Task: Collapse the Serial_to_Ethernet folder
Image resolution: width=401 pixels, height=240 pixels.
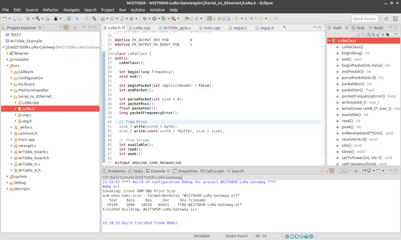Action: pos(12,96)
